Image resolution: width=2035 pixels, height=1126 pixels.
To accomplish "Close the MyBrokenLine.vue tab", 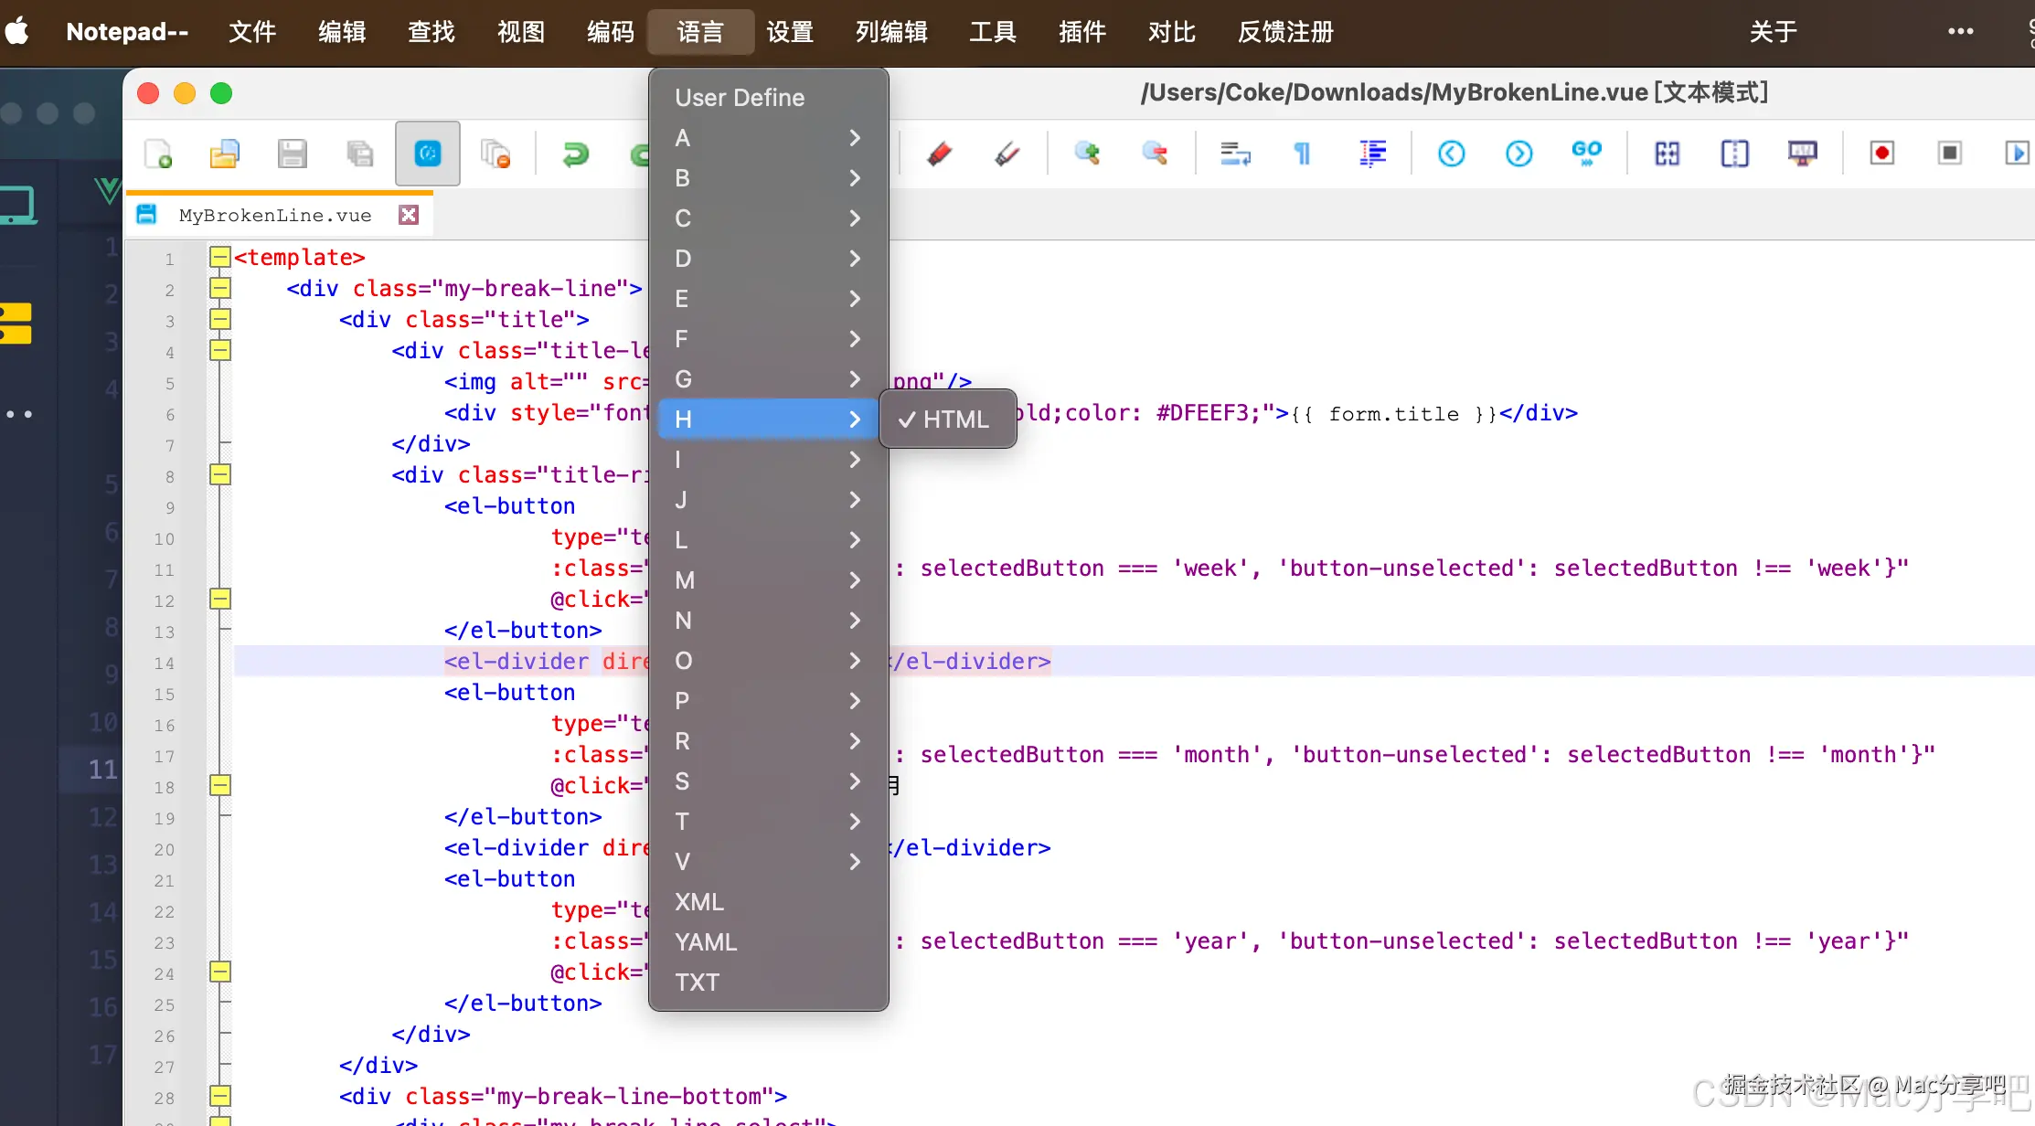I will click(409, 215).
